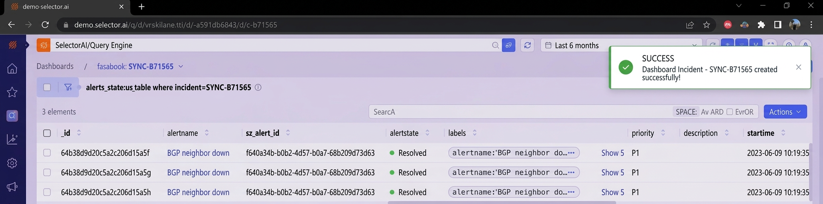
Task: Expand the labels tag ellipsis in 15a5f row
Action: pyautogui.click(x=571, y=153)
